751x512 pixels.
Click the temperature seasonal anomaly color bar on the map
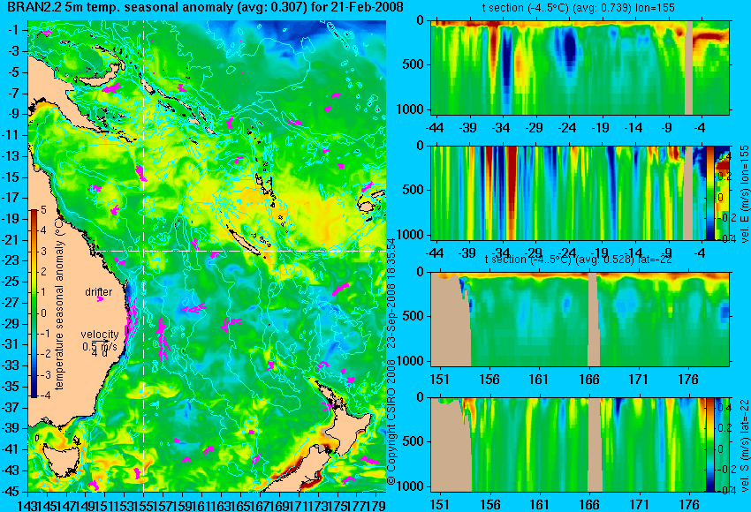34,304
